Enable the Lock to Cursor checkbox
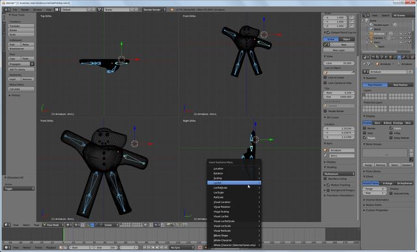This screenshot has height=252, width=417. coord(325,77)
